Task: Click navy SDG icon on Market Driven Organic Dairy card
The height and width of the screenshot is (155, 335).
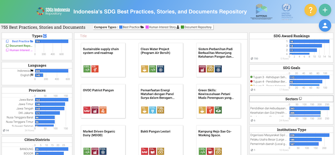Action: pyautogui.click(x=103, y=151)
